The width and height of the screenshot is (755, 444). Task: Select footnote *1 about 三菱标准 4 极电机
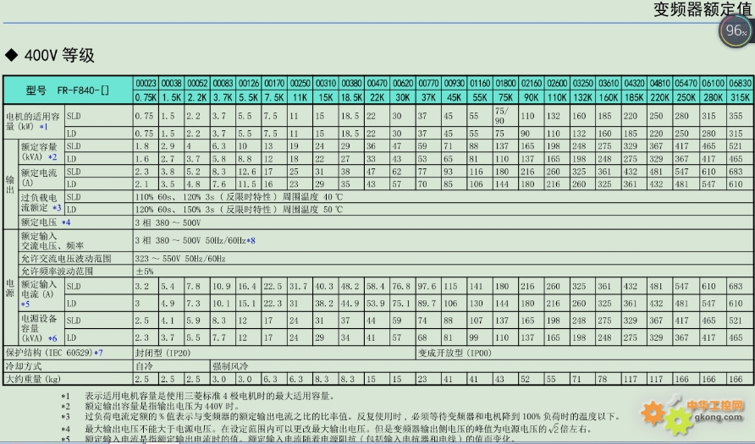[x=197, y=397]
